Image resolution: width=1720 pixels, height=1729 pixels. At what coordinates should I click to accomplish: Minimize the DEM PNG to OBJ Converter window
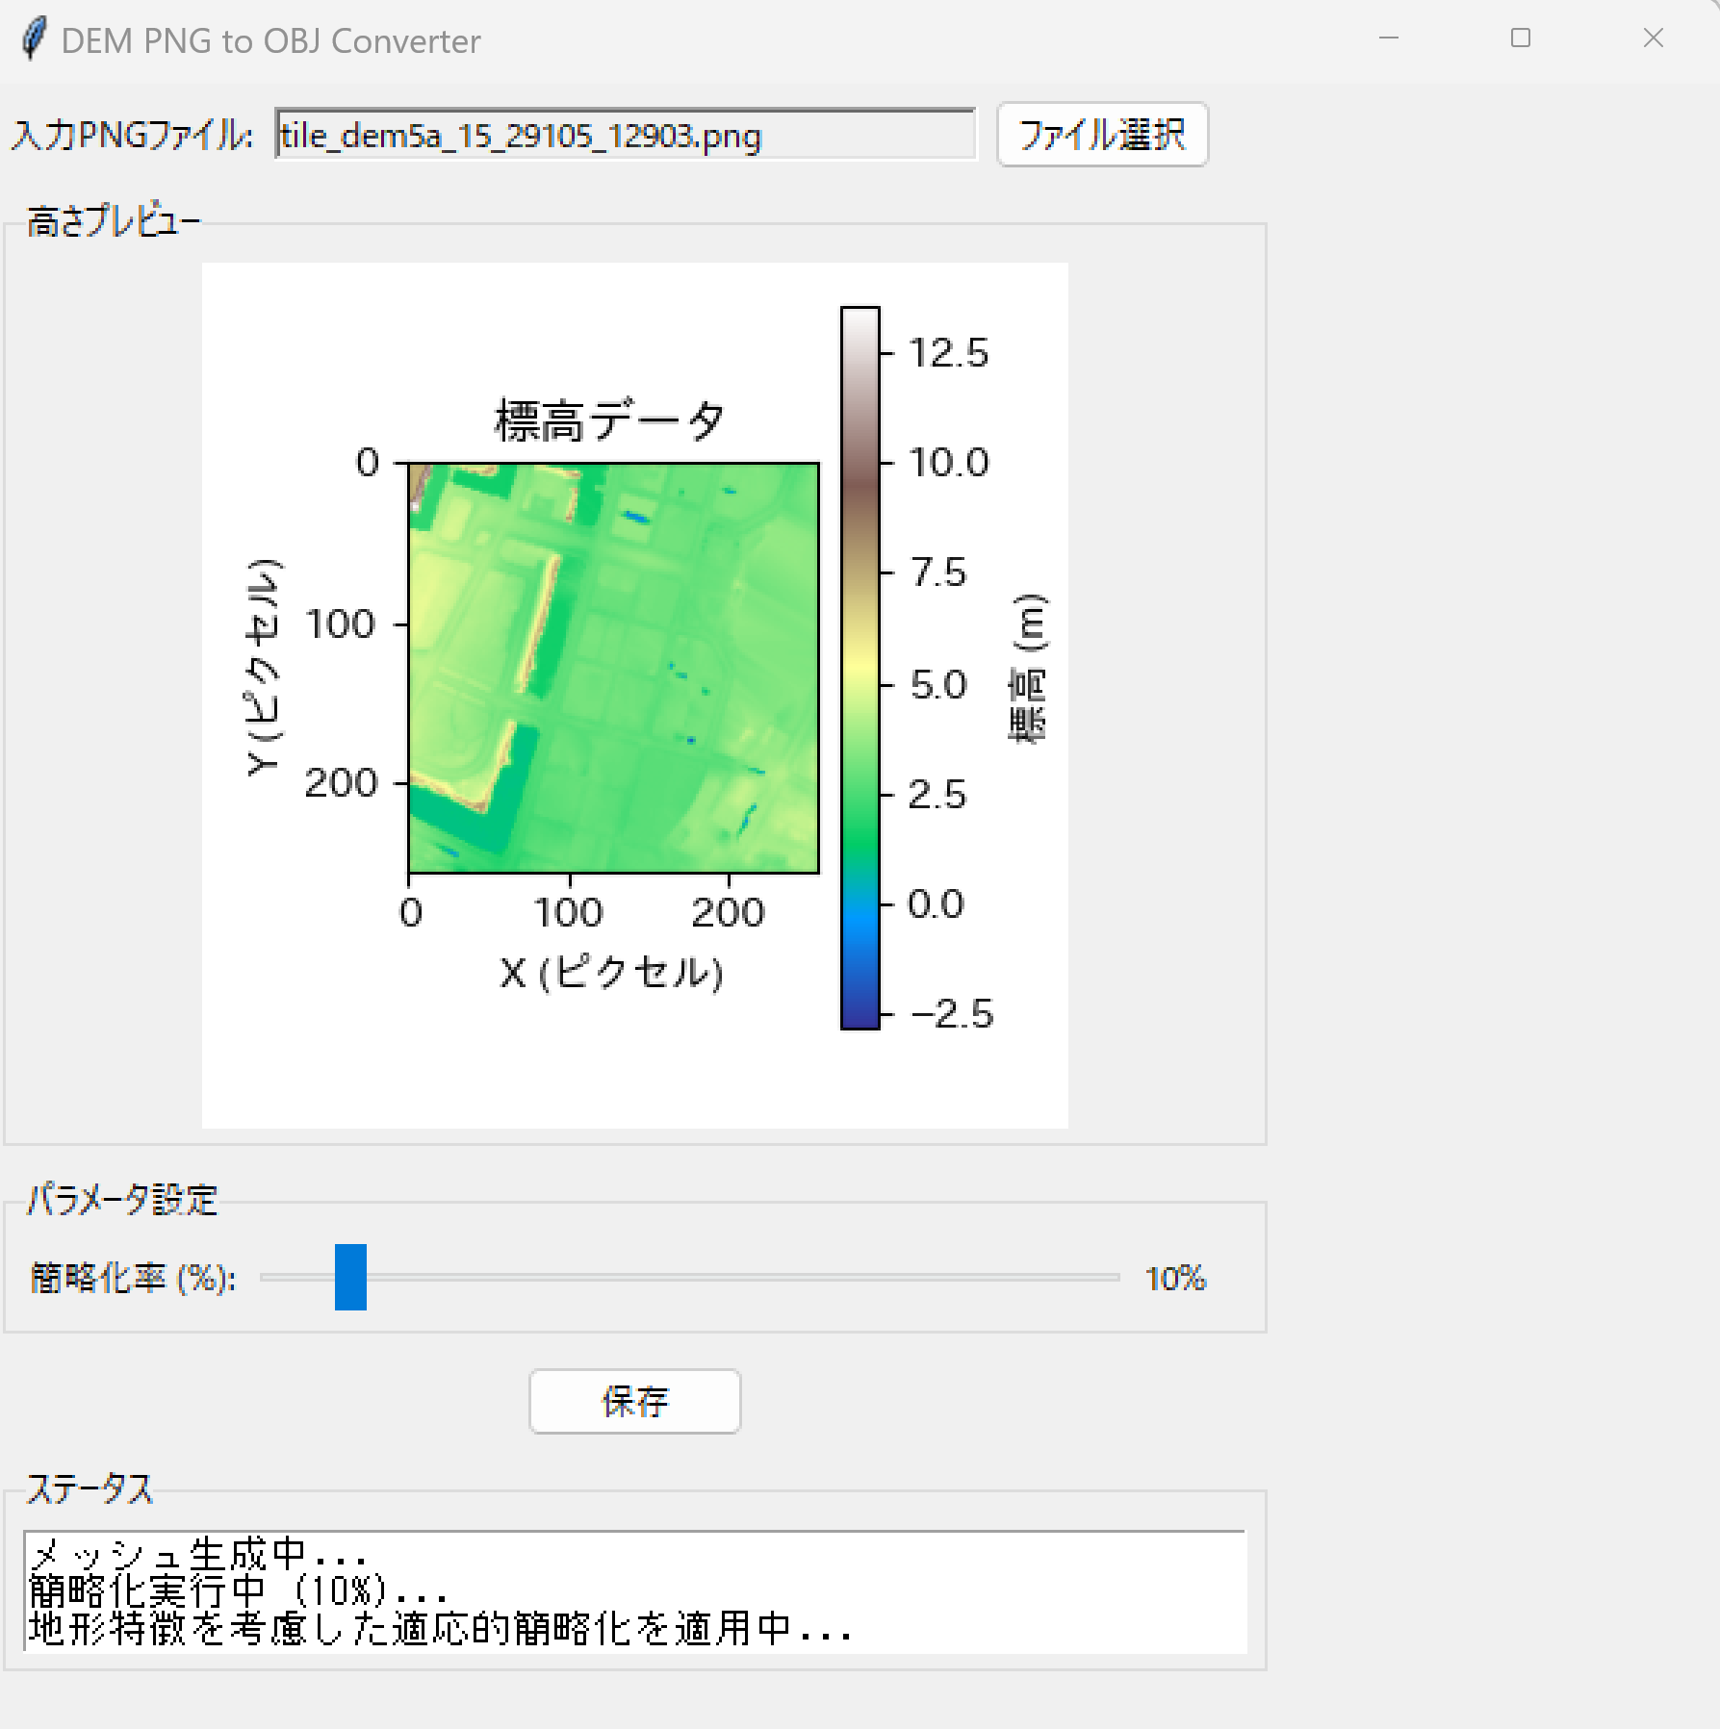pos(1388,38)
